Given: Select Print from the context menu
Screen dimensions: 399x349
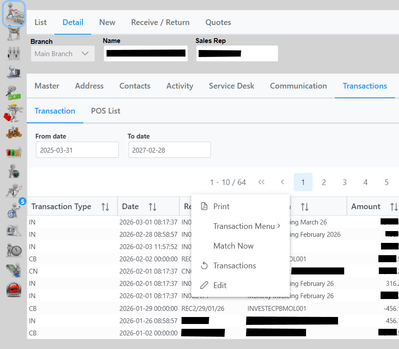Looking at the screenshot, I should point(221,207).
